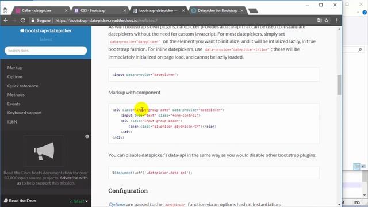Follow the Advertise with us link
The width and height of the screenshot is (368, 207).
click(x=52, y=181)
